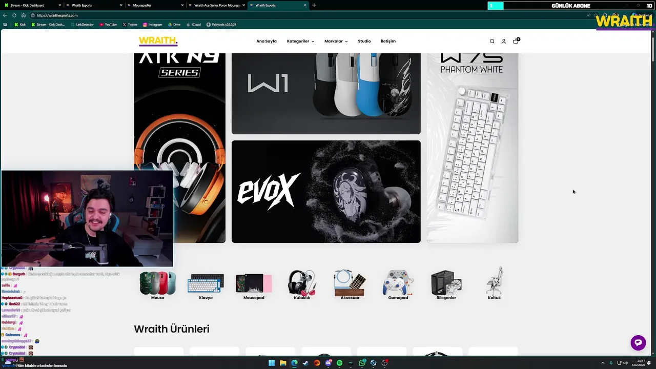Open a new browser tab
The image size is (656, 369).
click(314, 5)
